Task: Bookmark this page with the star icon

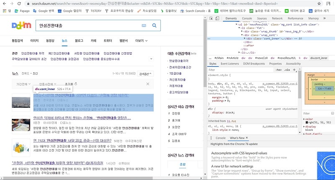Action: [x=319, y=4]
